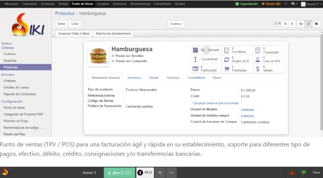Open Métodos de Pago configuration
This screenshot has width=323, height=178.
tap(16, 121)
